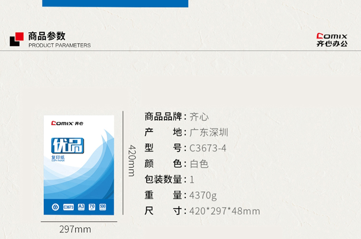
Task: Click the 297mm width label below package
Action: 75,229
